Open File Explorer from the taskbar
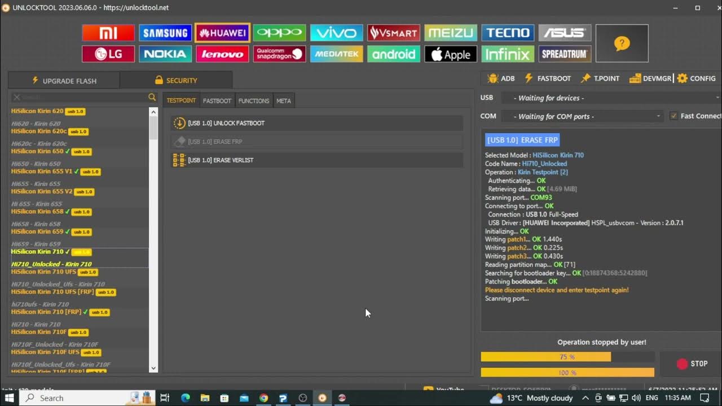 click(x=205, y=398)
